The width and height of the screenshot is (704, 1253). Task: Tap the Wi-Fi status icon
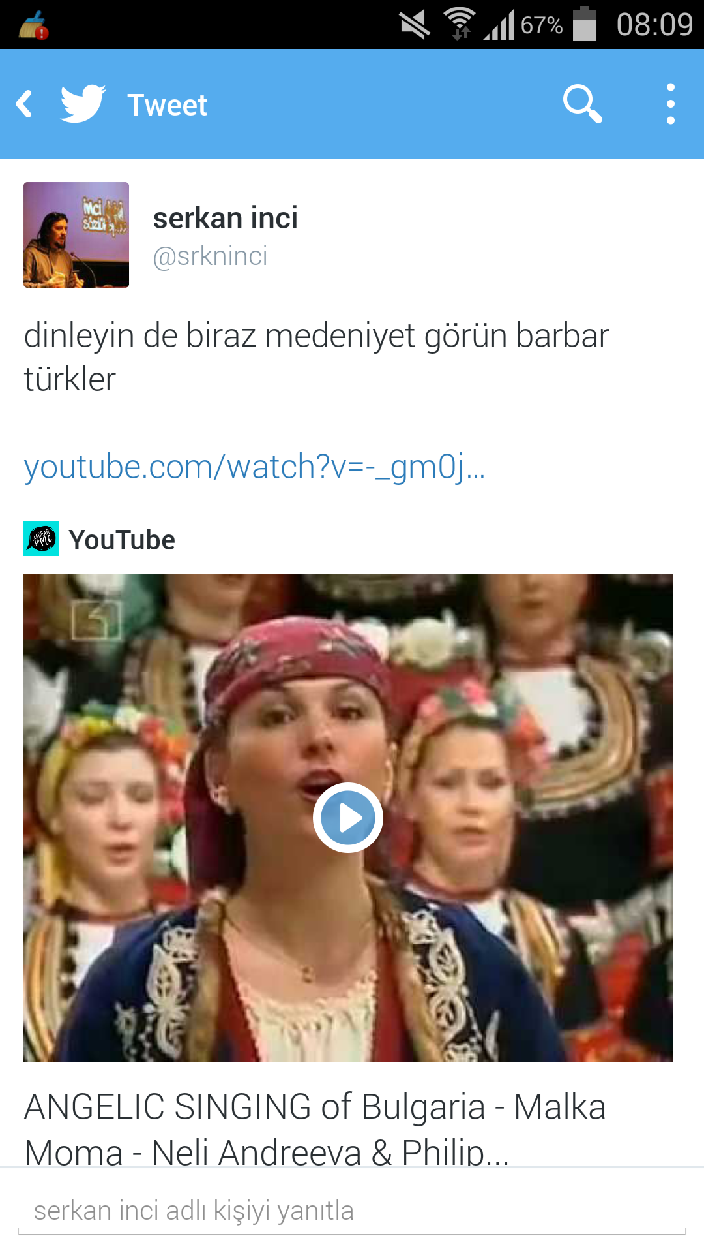pos(460,24)
